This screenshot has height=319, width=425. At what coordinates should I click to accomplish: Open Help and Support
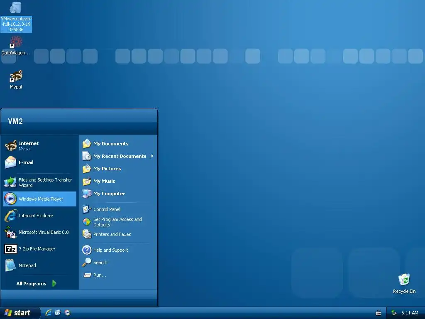pyautogui.click(x=118, y=250)
